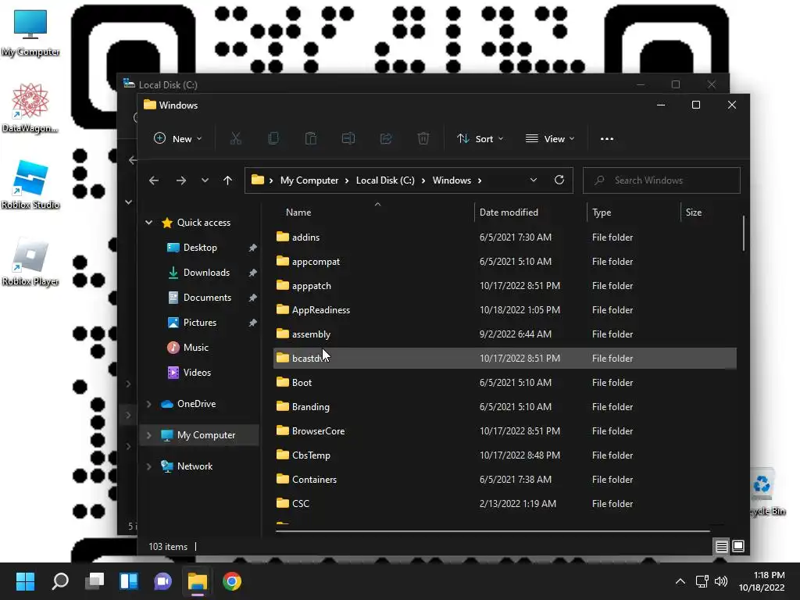Select Desktop in Quick access
The height and width of the screenshot is (600, 800).
(x=200, y=248)
